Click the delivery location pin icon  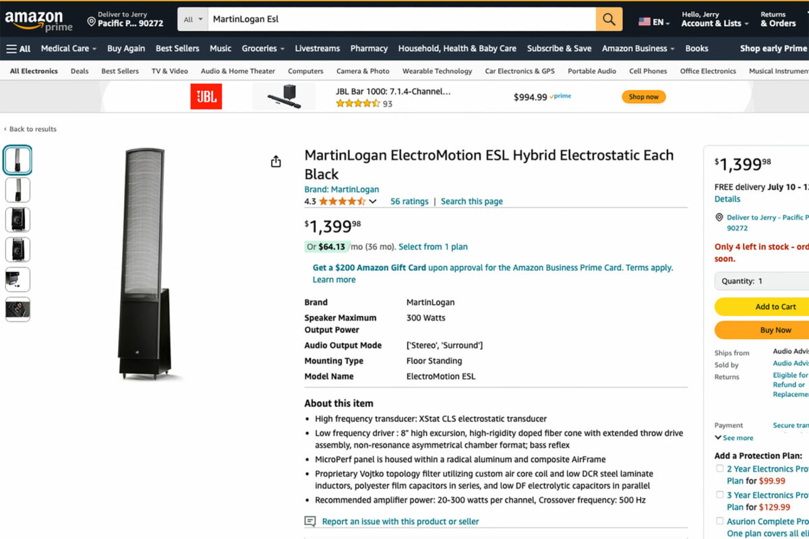[92, 22]
